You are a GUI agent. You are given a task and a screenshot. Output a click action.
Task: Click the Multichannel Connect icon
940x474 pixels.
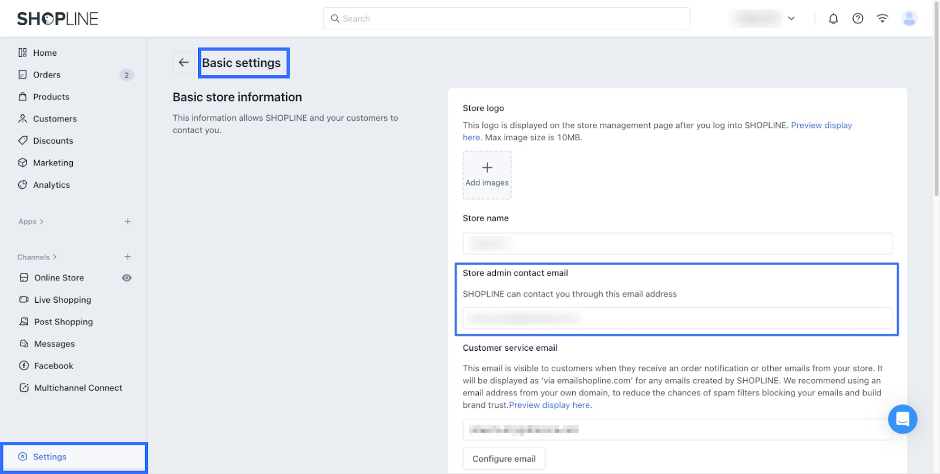point(24,388)
